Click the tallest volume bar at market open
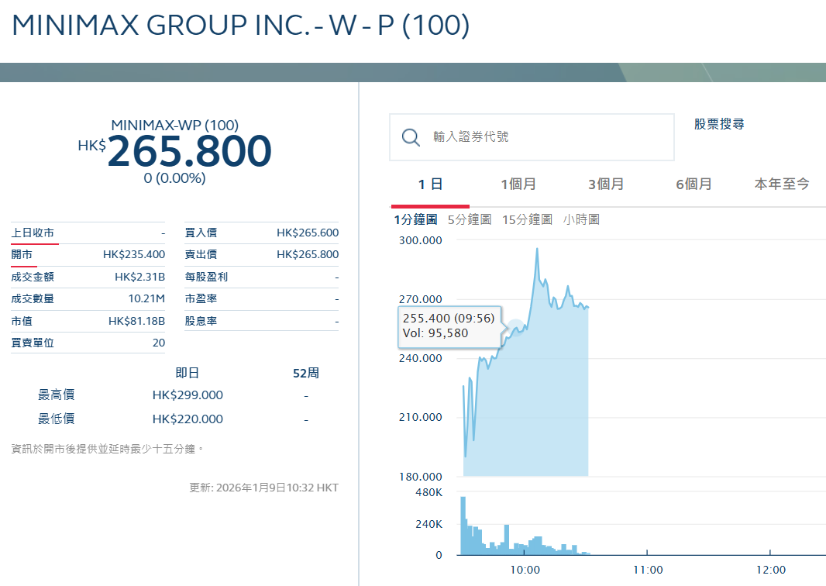The height and width of the screenshot is (586, 826). pos(463,526)
